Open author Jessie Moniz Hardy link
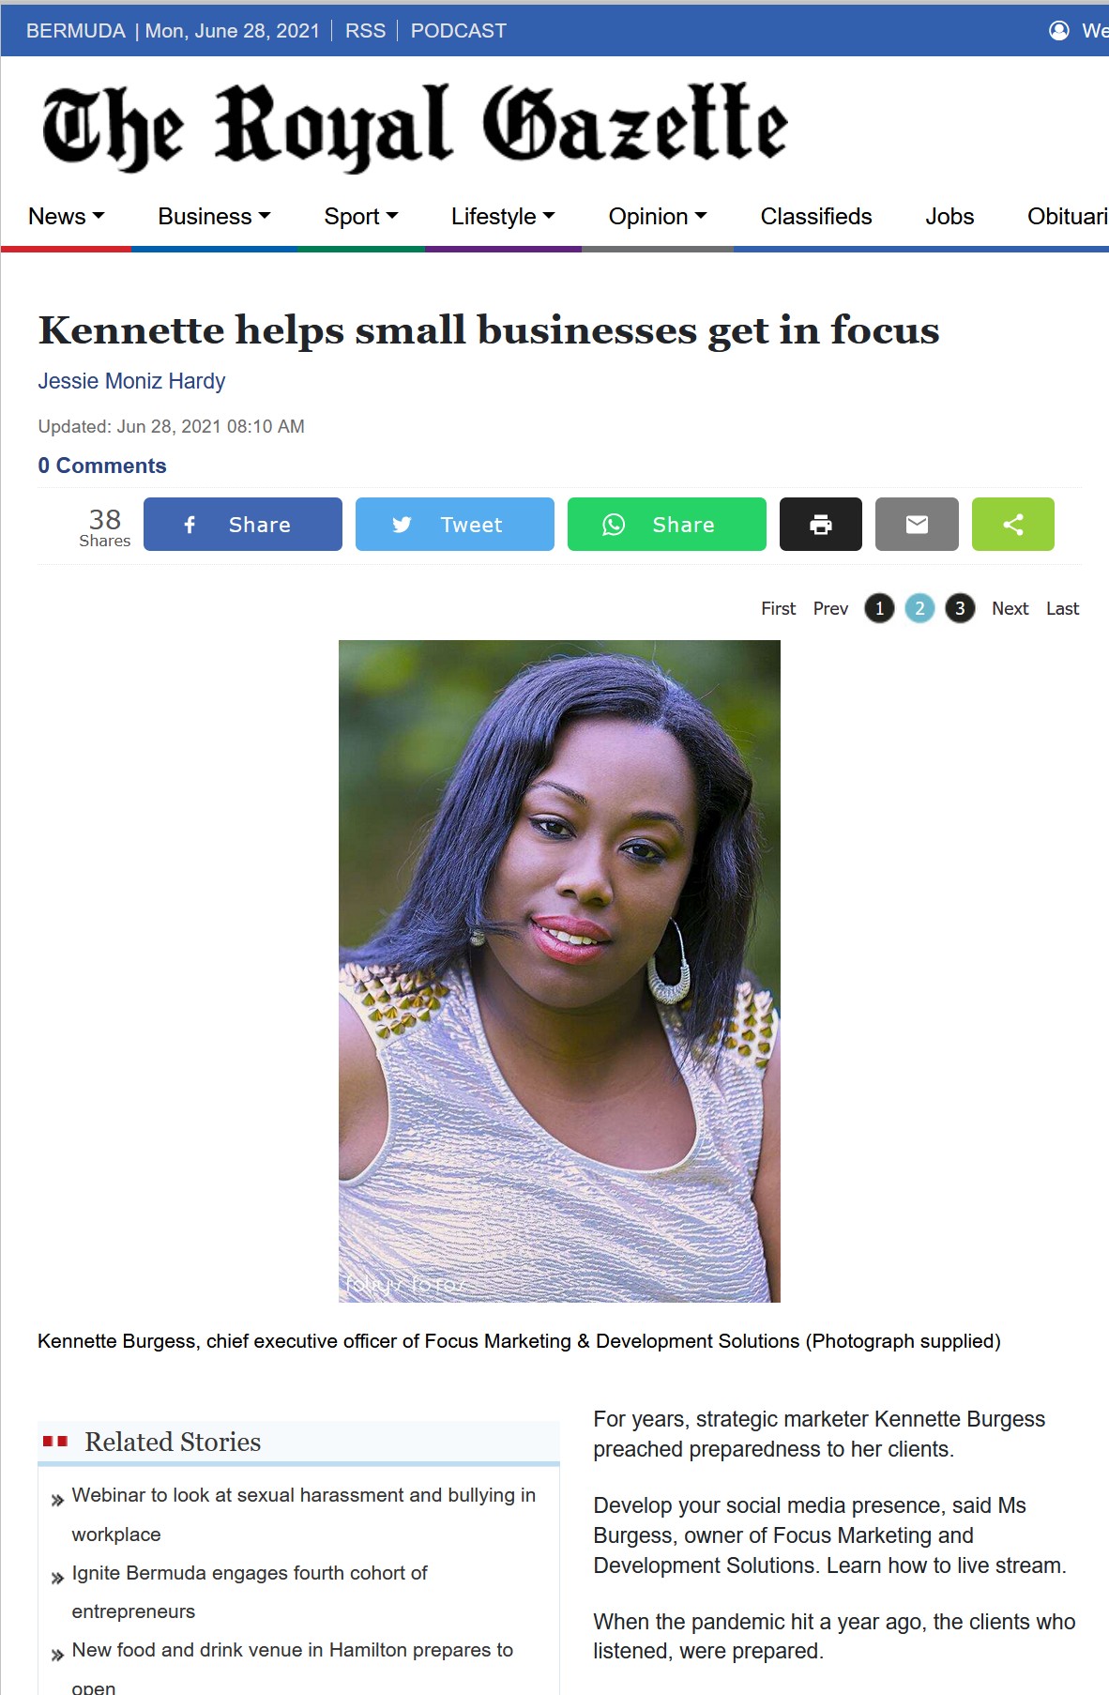The height and width of the screenshot is (1695, 1109). pos(131,381)
